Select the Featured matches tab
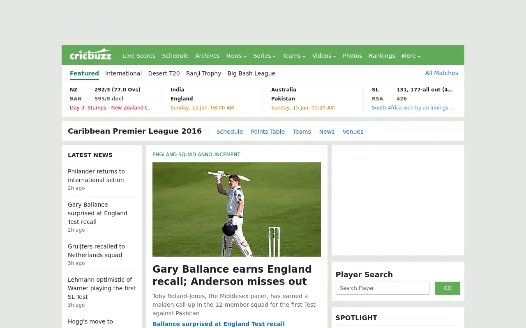 pos(84,73)
